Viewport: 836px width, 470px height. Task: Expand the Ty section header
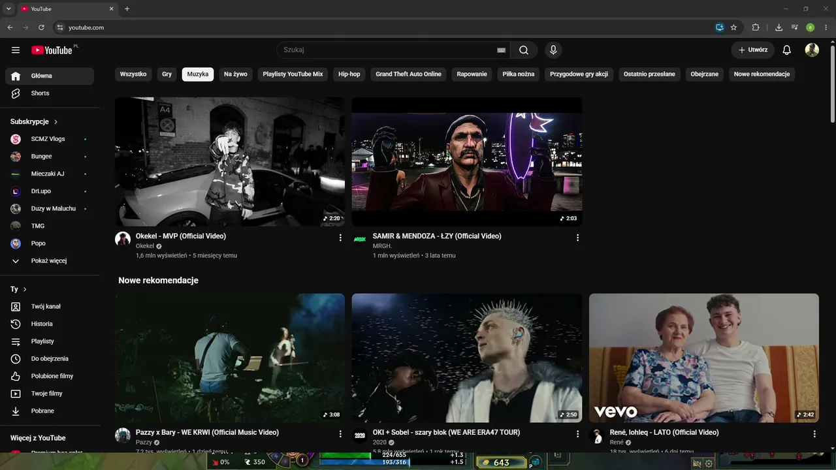[x=19, y=289]
